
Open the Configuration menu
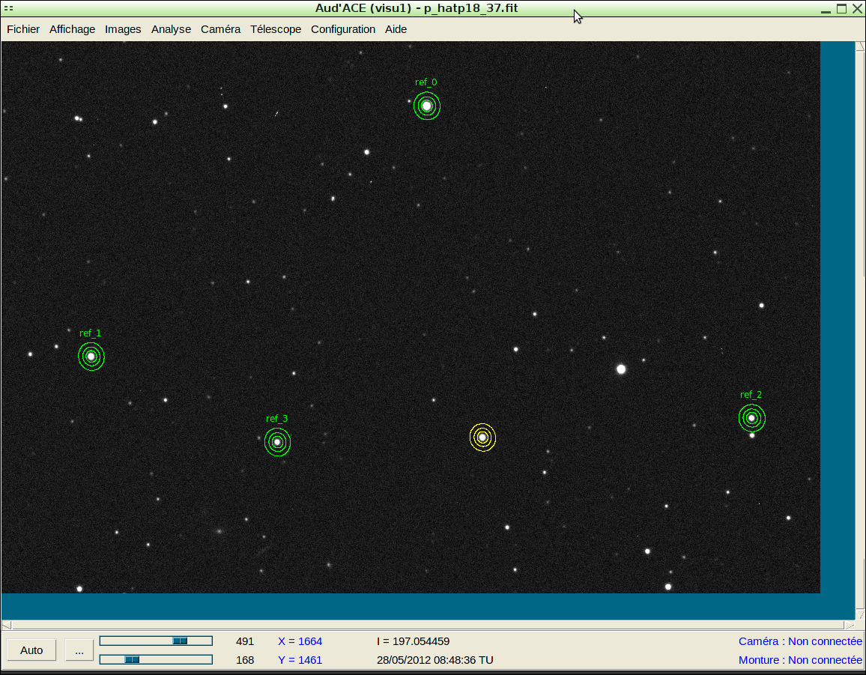coord(343,29)
